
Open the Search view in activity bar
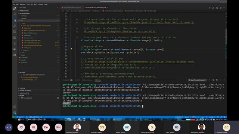click(15, 14)
